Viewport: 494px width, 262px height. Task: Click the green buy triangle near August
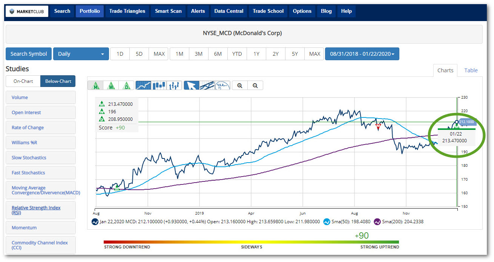coord(117,187)
